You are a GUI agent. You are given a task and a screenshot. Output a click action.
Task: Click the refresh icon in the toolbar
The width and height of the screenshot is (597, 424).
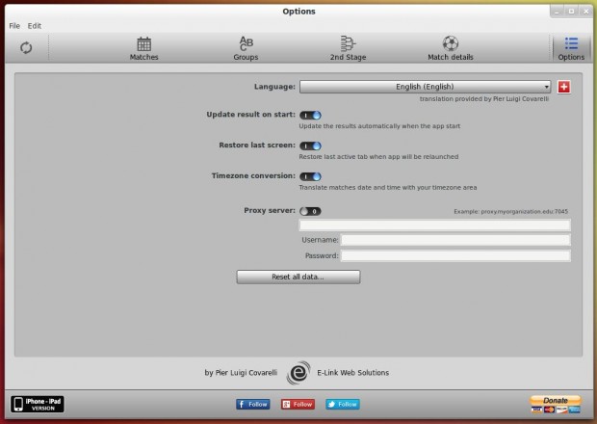[x=25, y=47]
